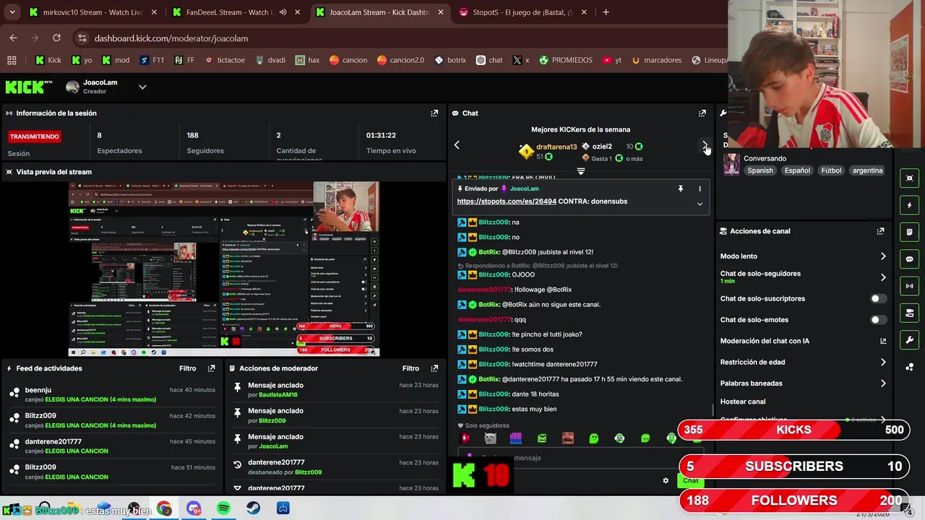Open Discord from the taskbar
The width and height of the screenshot is (925, 520).
194,509
